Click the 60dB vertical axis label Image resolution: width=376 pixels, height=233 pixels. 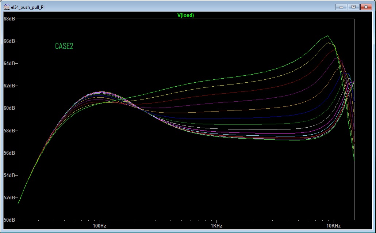tap(9, 108)
